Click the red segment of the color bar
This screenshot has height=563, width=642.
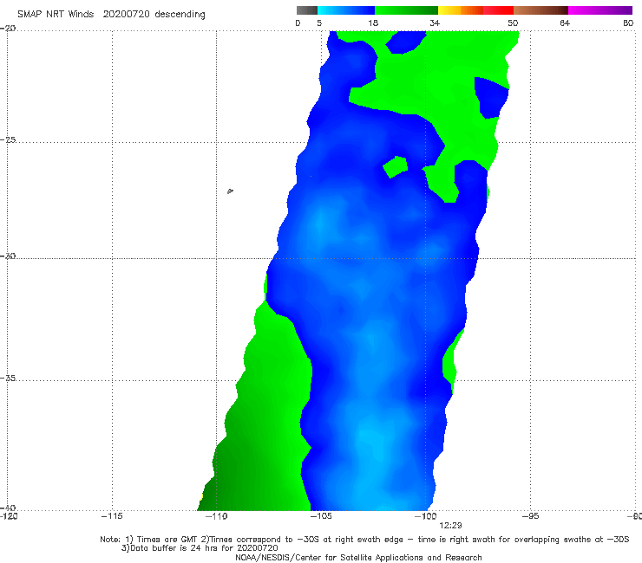click(498, 10)
